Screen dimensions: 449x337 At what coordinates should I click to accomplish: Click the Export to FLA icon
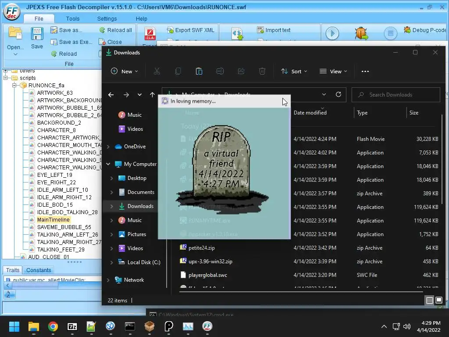150,34
